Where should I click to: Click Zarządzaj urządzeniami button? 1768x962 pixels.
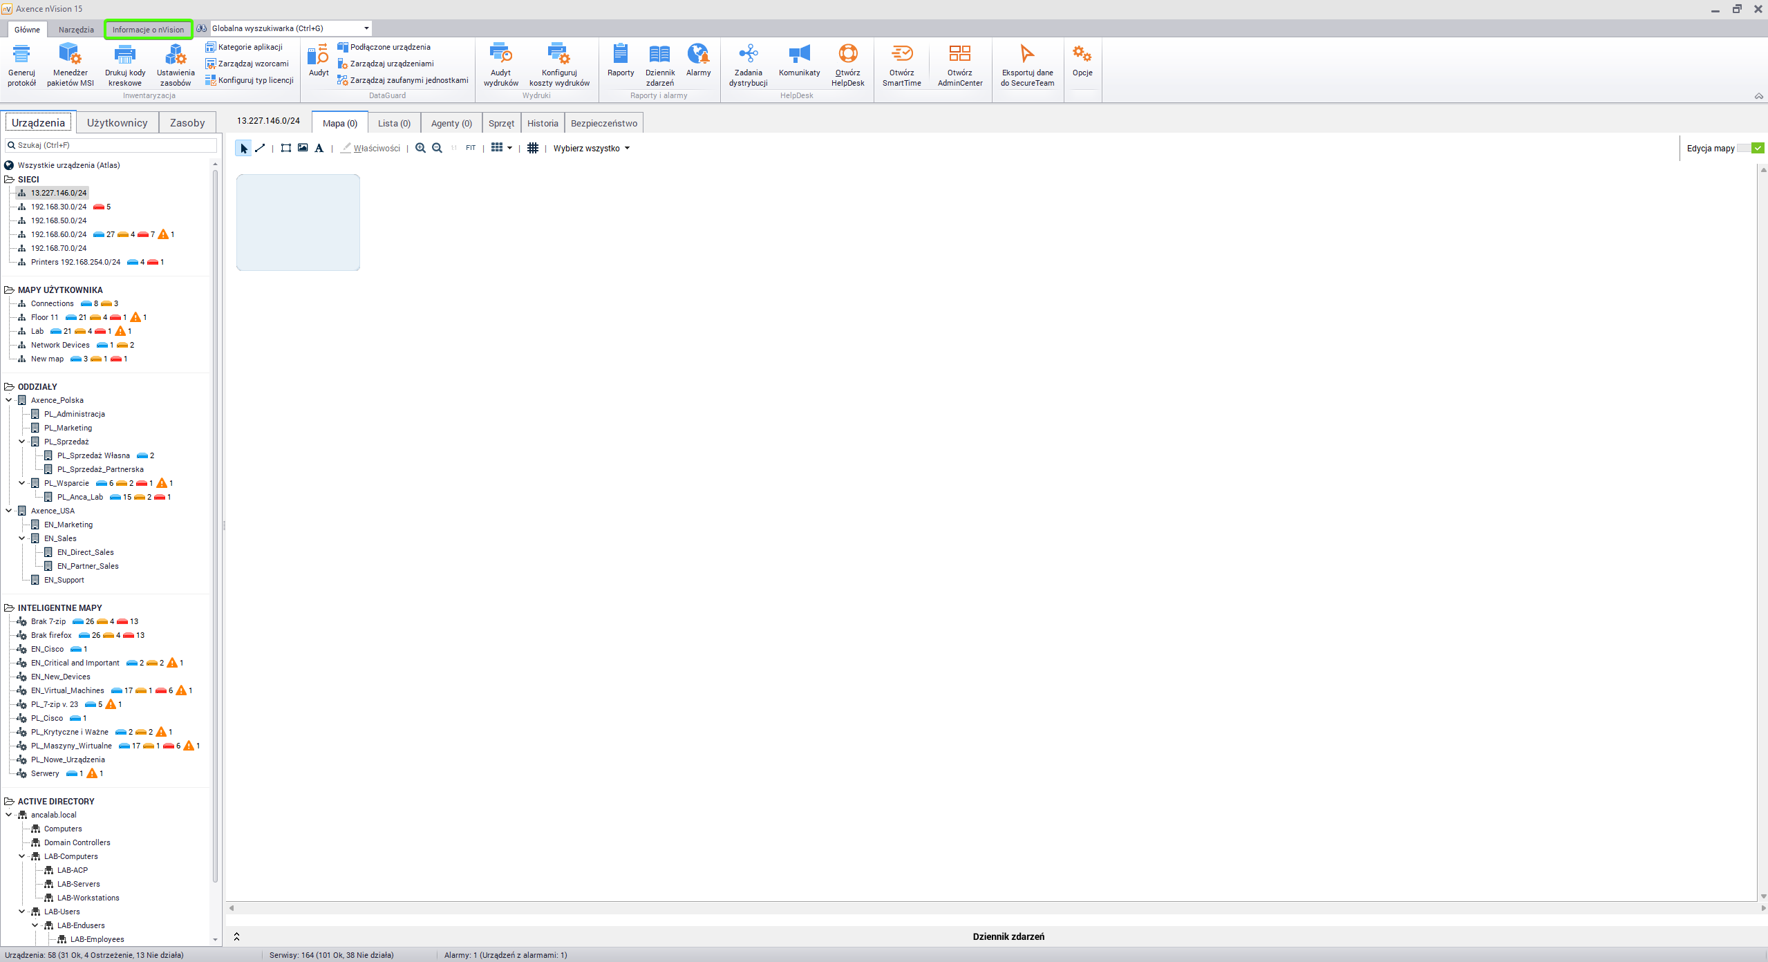391,64
